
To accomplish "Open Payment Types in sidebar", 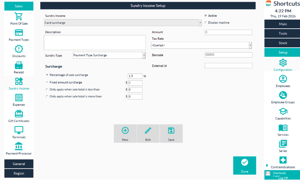I will 19,33.
